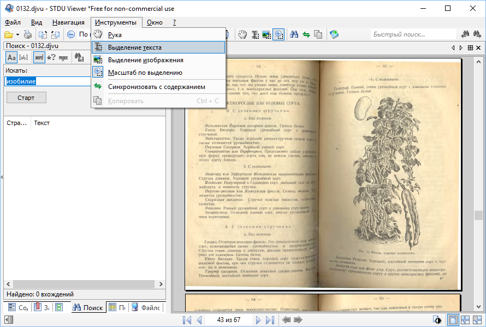The image size is (486, 327).
Task: Open the ? help menu
Action: [174, 22]
